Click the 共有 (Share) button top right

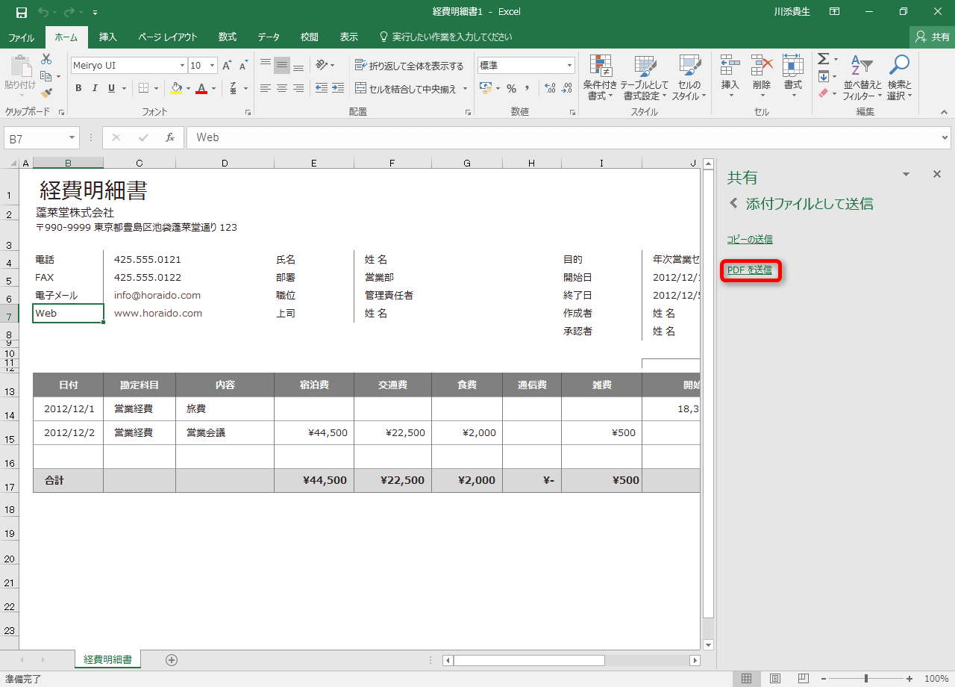[932, 37]
